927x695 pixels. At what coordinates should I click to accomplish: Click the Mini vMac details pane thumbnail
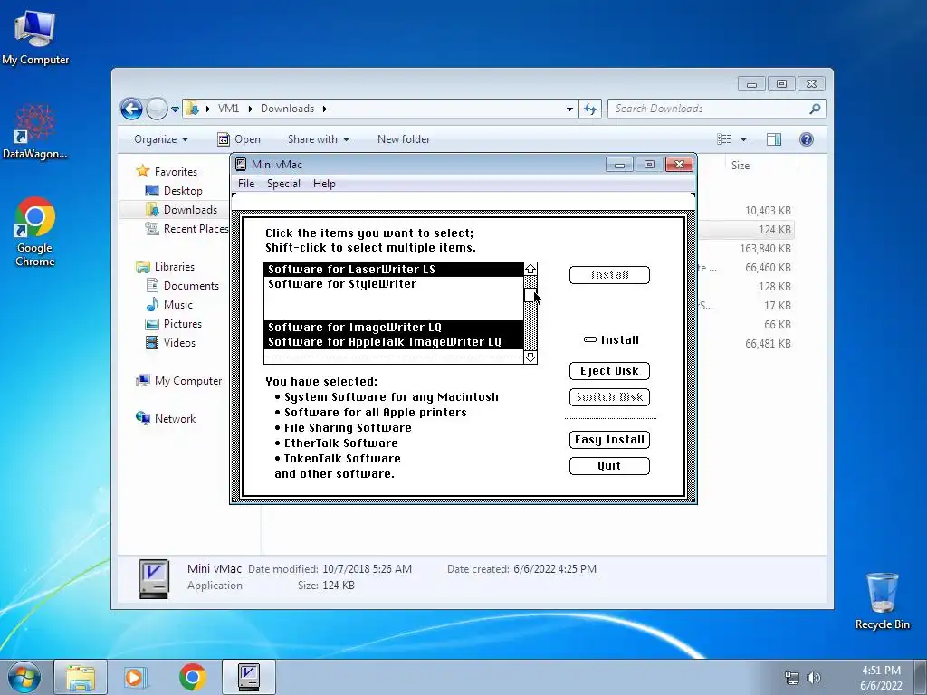click(x=154, y=578)
